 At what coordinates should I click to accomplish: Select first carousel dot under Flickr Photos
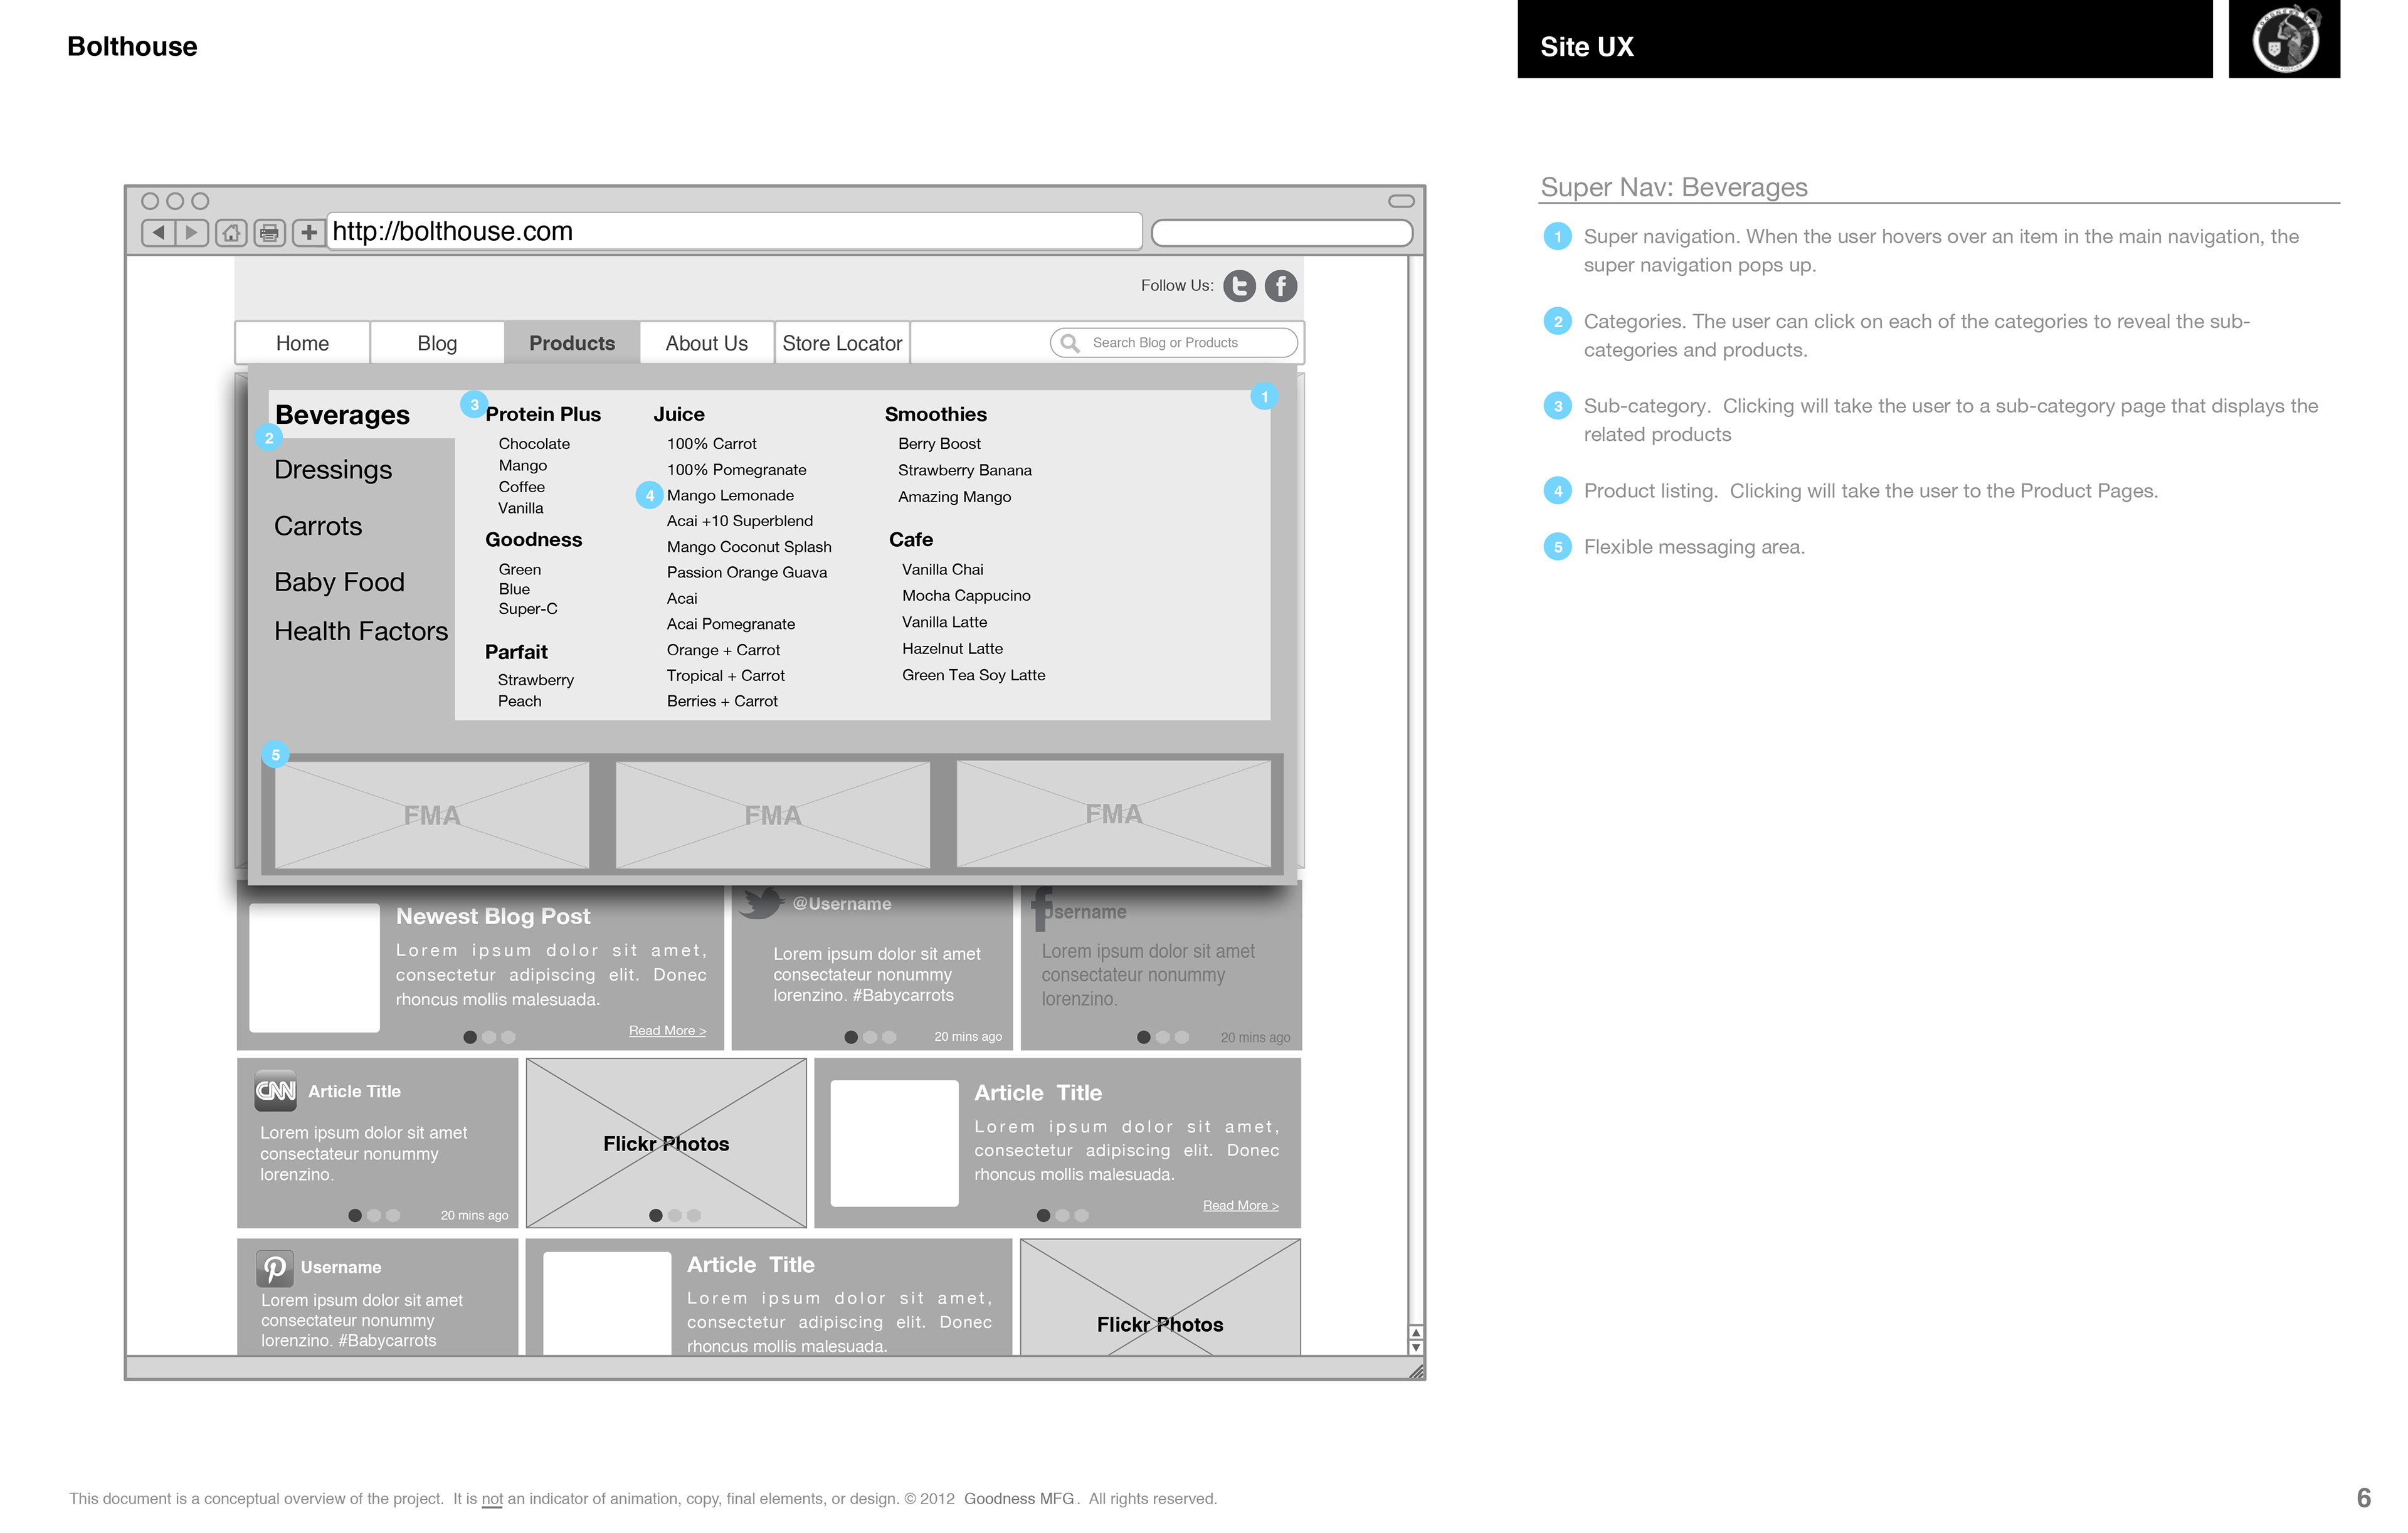(x=655, y=1215)
